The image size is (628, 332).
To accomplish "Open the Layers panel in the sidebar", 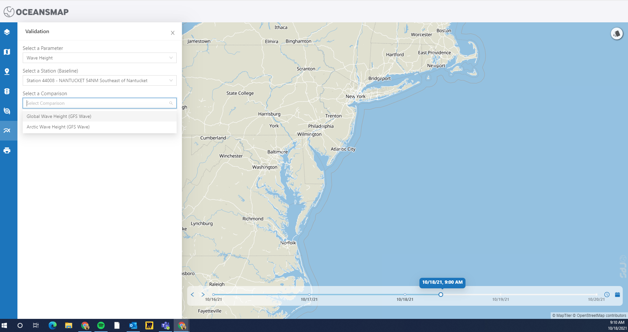I will (7, 32).
